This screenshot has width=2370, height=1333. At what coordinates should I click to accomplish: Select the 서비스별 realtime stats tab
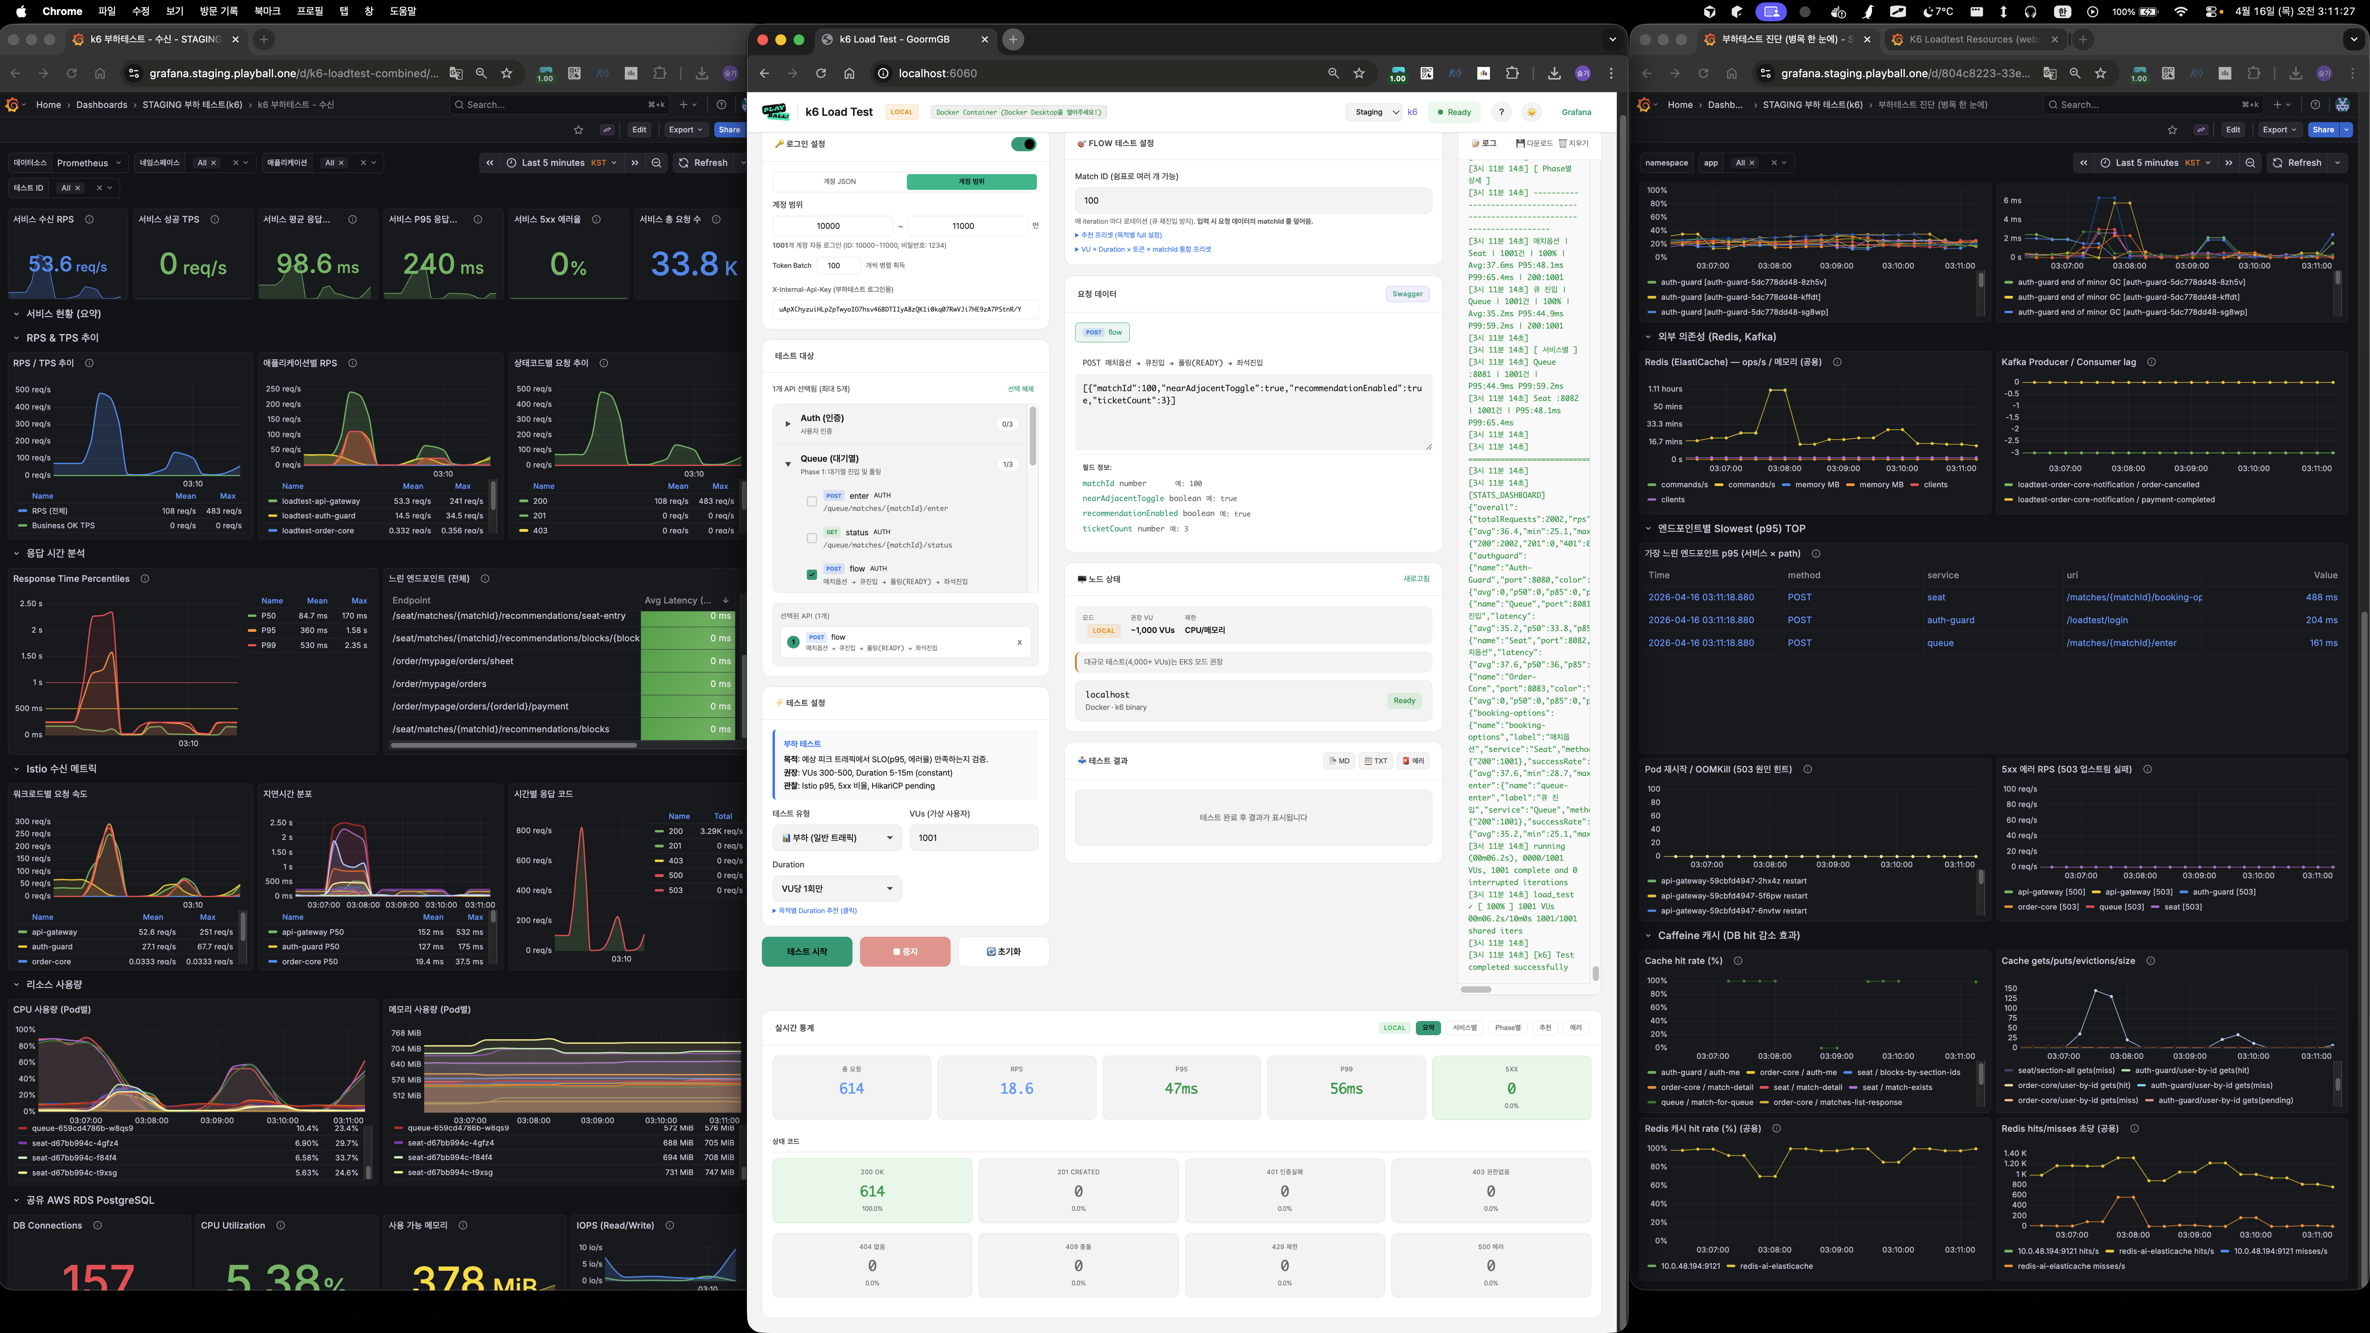click(1464, 1028)
